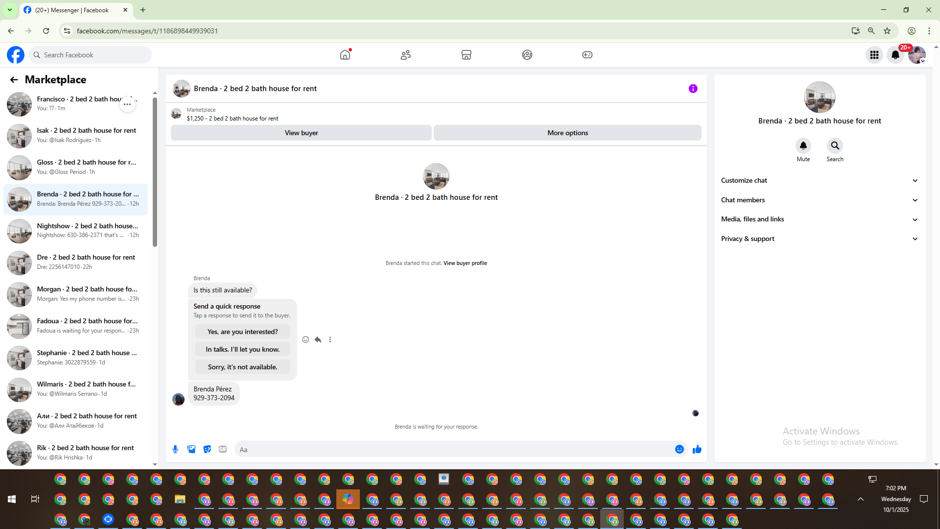
Task: Click the More options button
Action: [567, 133]
